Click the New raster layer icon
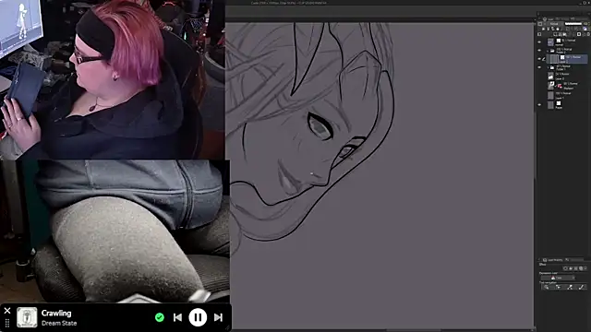Image resolution: width=591 pixels, height=332 pixels. point(555,34)
